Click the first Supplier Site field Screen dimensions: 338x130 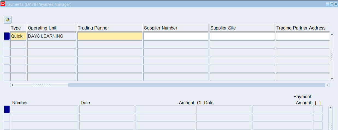[242, 36]
